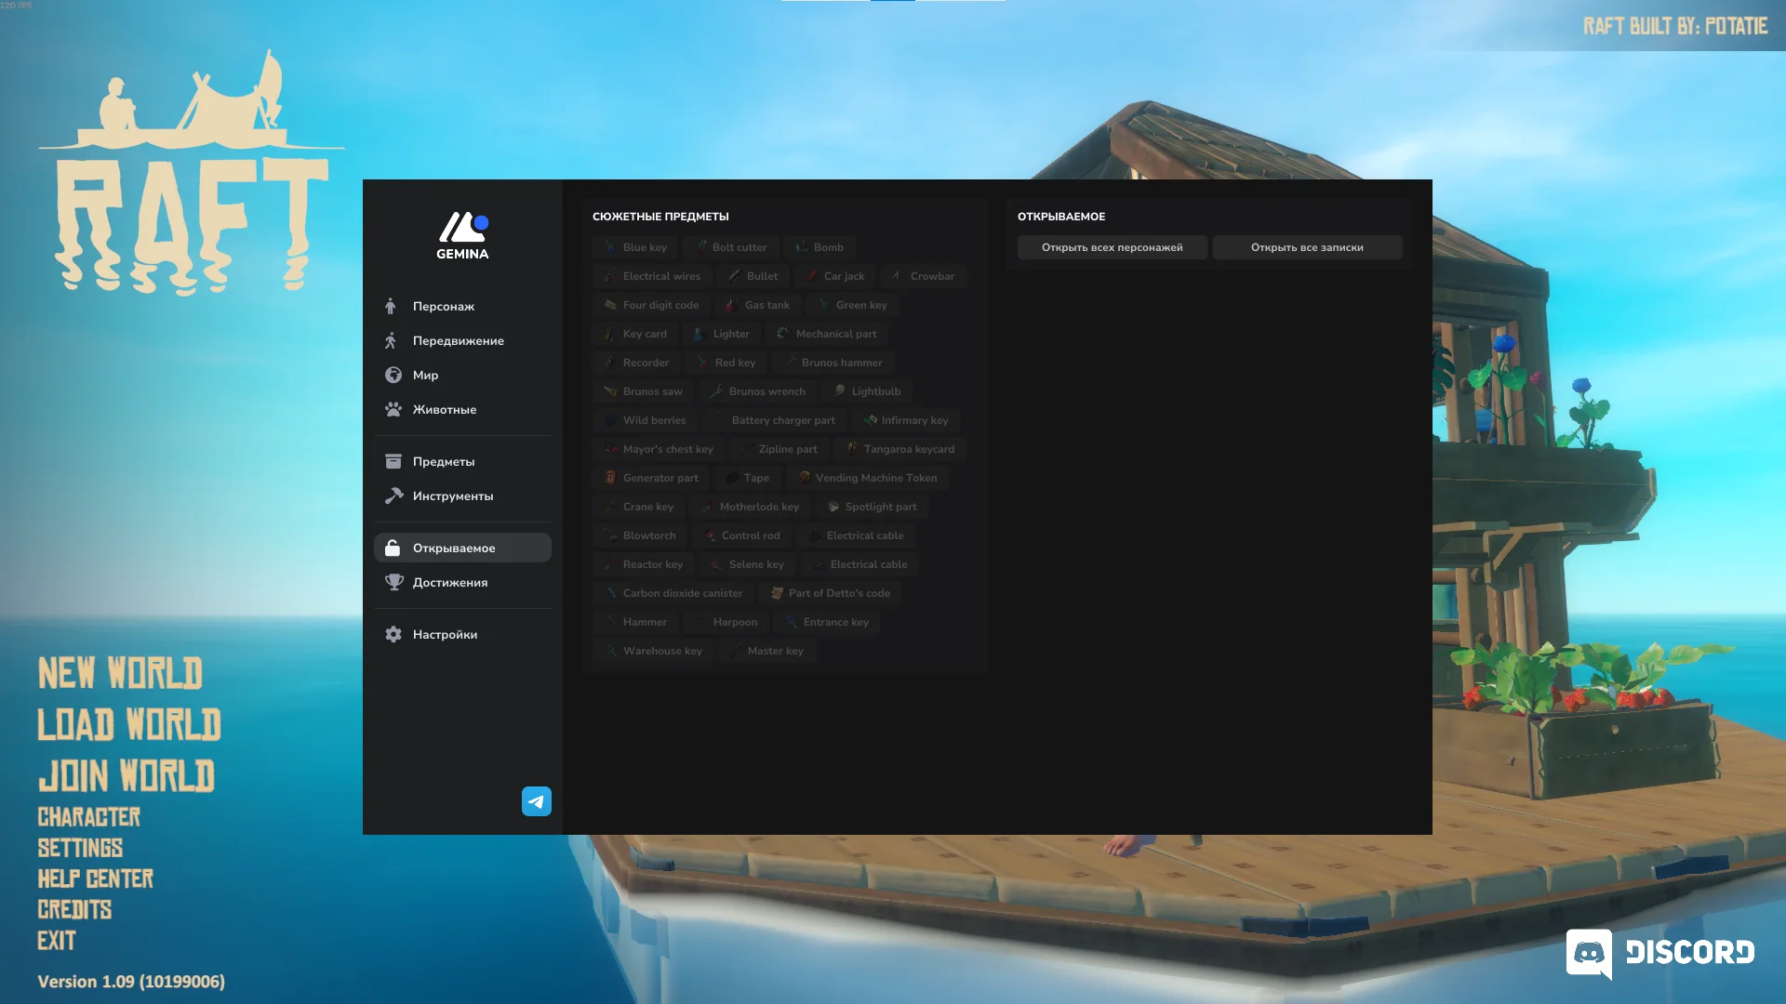The image size is (1786, 1004).
Task: Give the Zipline part item
Action: (779, 449)
